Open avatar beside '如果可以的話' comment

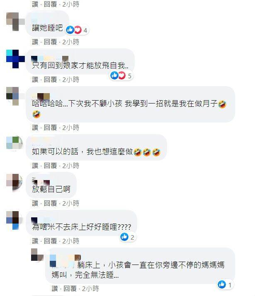click(14, 143)
